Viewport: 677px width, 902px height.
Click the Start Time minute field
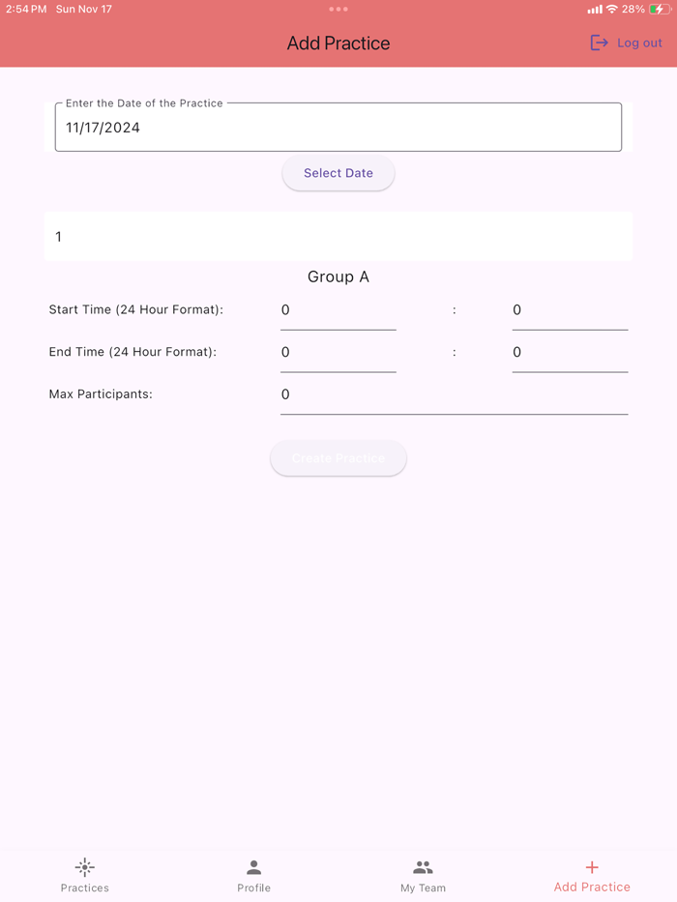[x=570, y=310]
